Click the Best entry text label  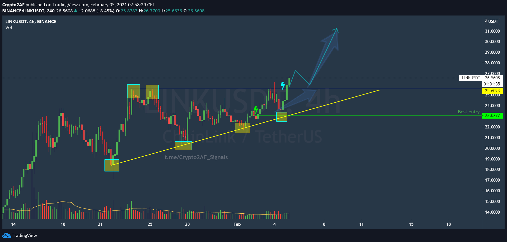point(469,112)
